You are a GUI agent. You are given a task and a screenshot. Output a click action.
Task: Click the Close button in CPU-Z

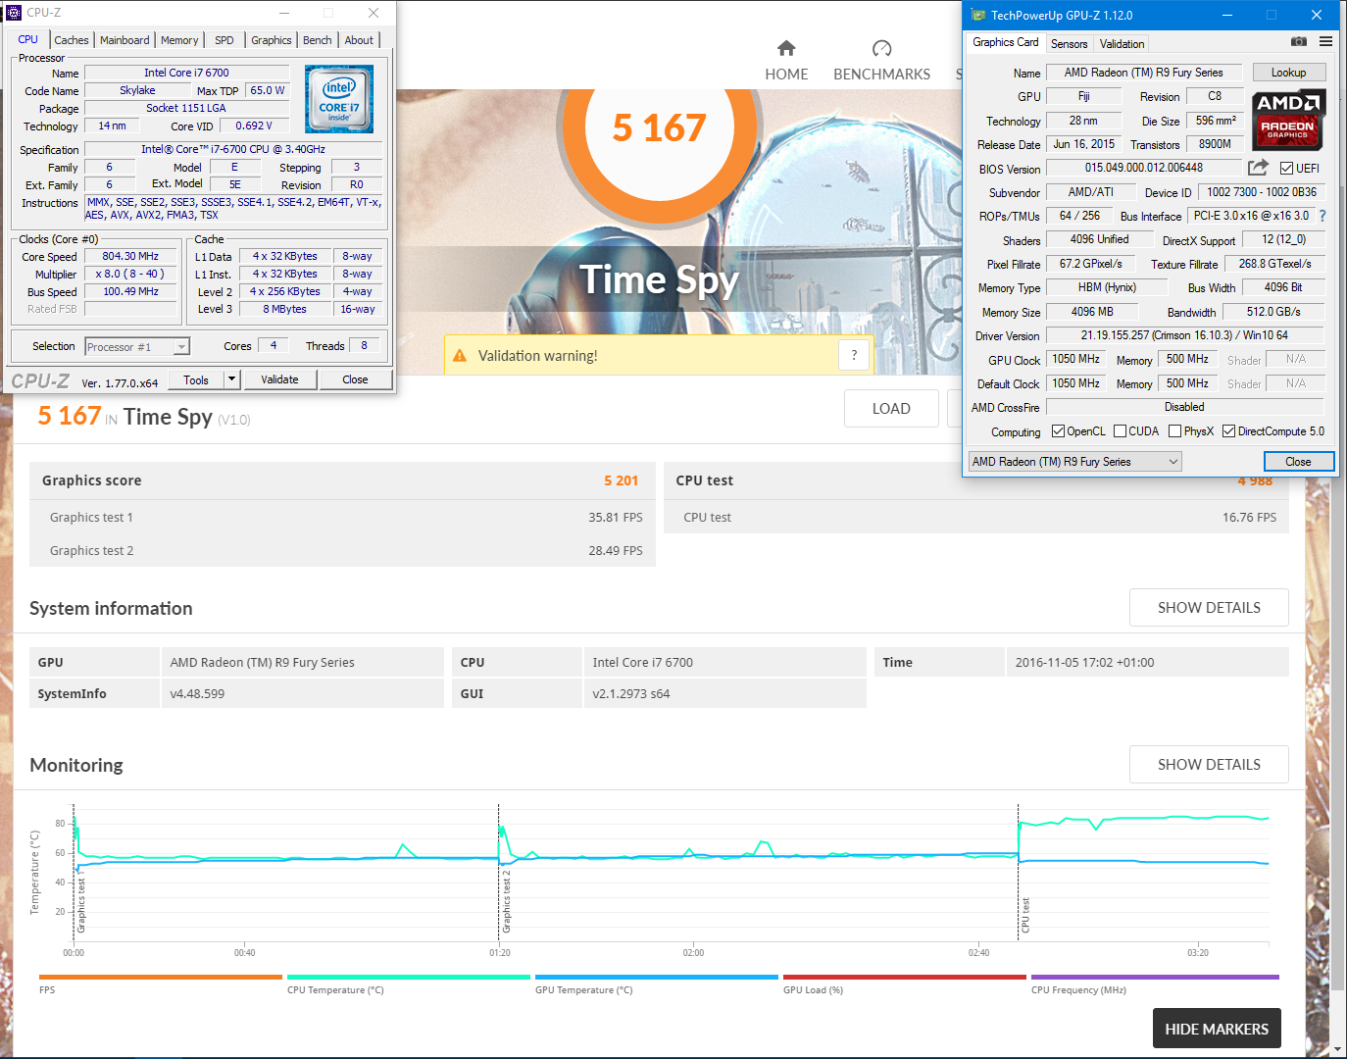(x=355, y=379)
